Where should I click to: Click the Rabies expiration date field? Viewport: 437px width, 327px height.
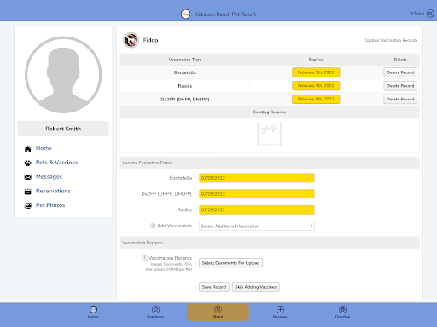(257, 209)
